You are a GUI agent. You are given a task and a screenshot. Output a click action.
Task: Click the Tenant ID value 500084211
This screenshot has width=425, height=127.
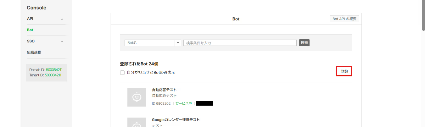click(x=53, y=75)
